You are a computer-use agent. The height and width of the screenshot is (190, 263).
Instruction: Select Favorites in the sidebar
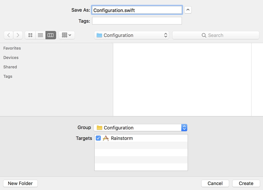[12, 48]
